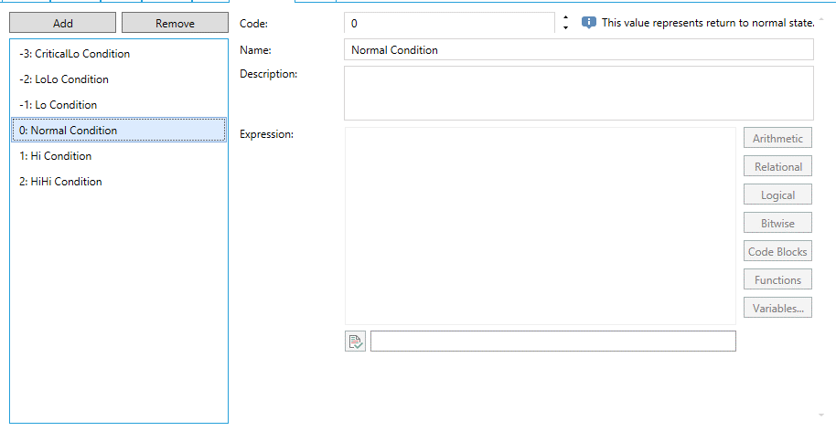Select the -3: CriticalLo Condition item
The image size is (836, 431).
tap(75, 54)
